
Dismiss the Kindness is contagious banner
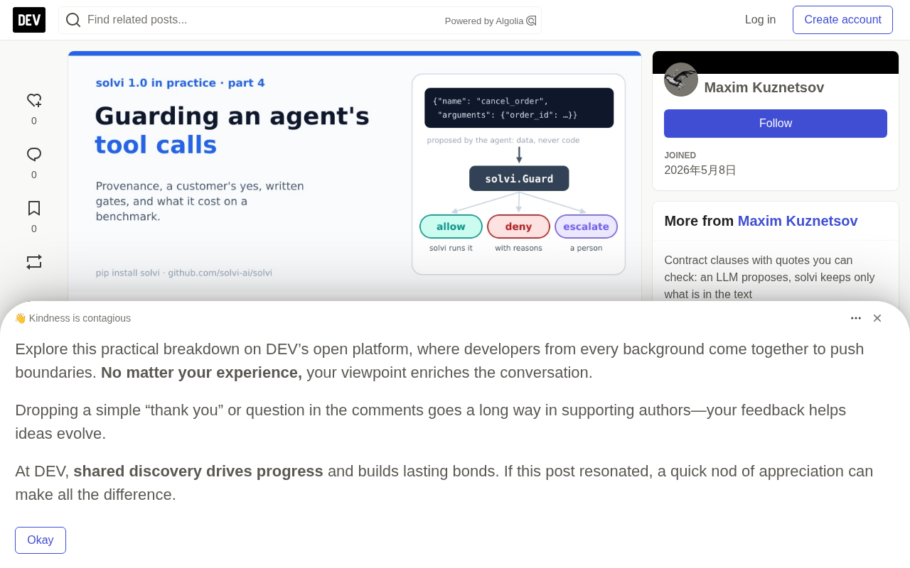(x=877, y=318)
